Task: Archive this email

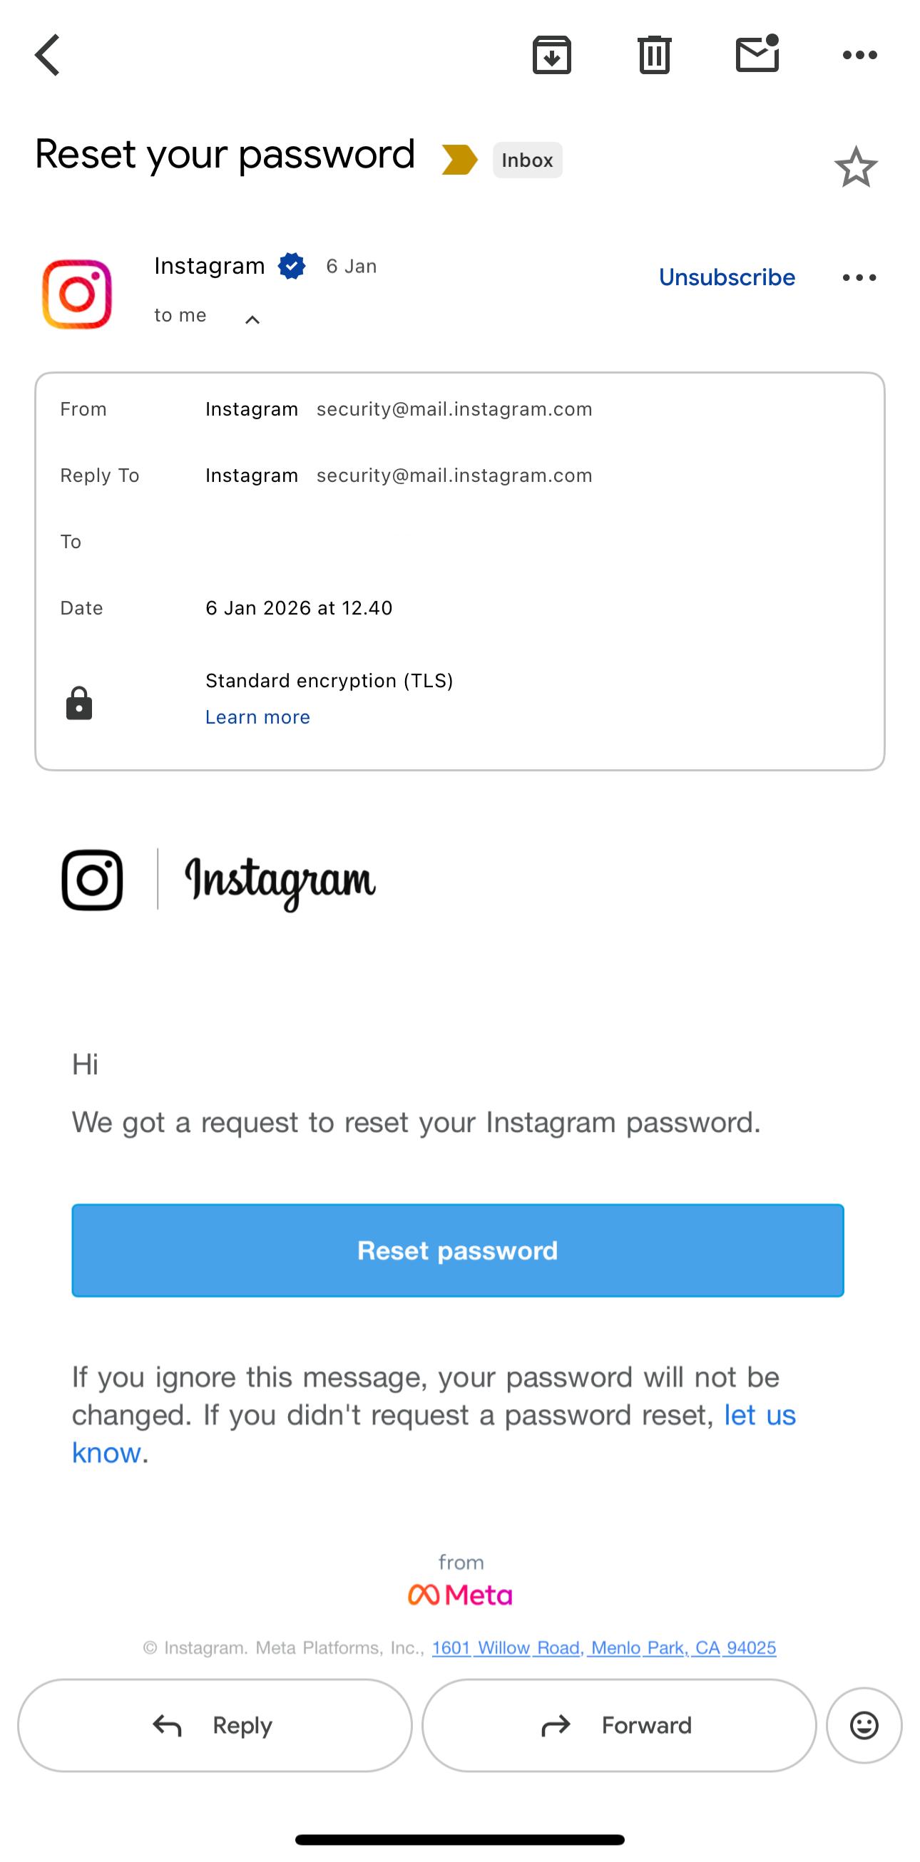Action: tap(552, 55)
